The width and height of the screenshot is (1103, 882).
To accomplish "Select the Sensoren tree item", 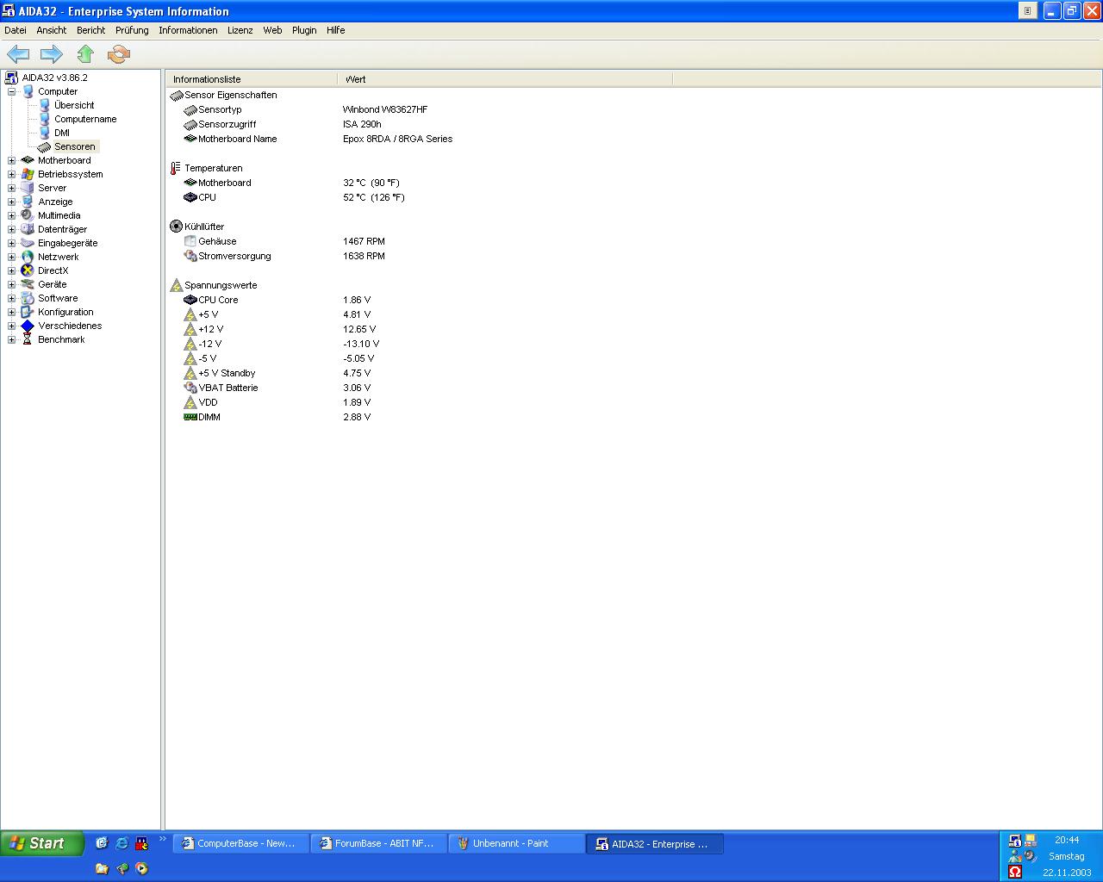I will coord(75,146).
